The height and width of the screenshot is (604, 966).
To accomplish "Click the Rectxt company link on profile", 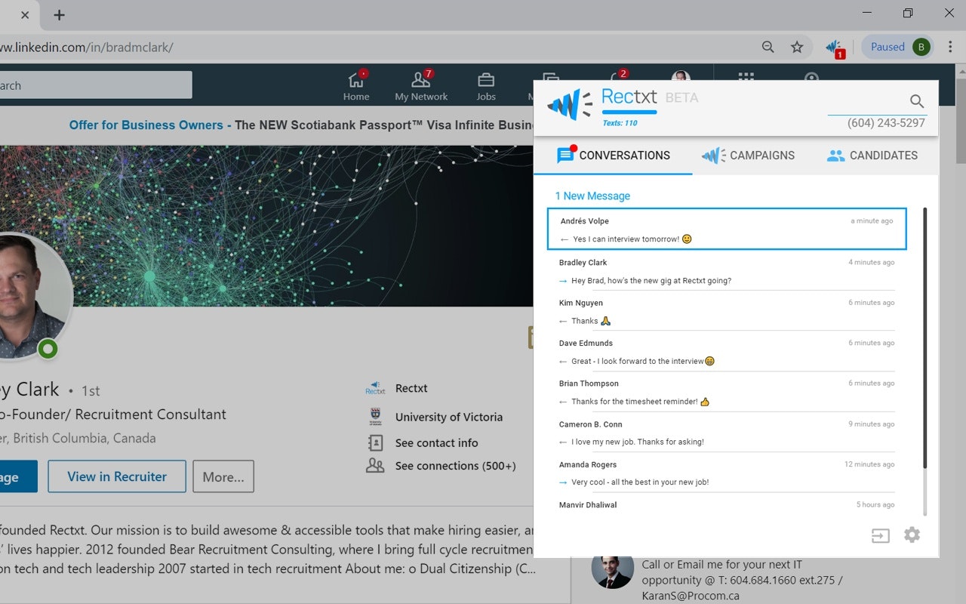I will click(x=411, y=388).
